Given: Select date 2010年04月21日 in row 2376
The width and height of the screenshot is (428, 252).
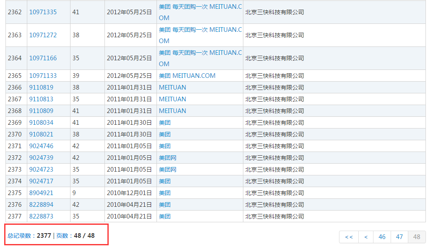Looking at the screenshot, I should tap(129, 205).
